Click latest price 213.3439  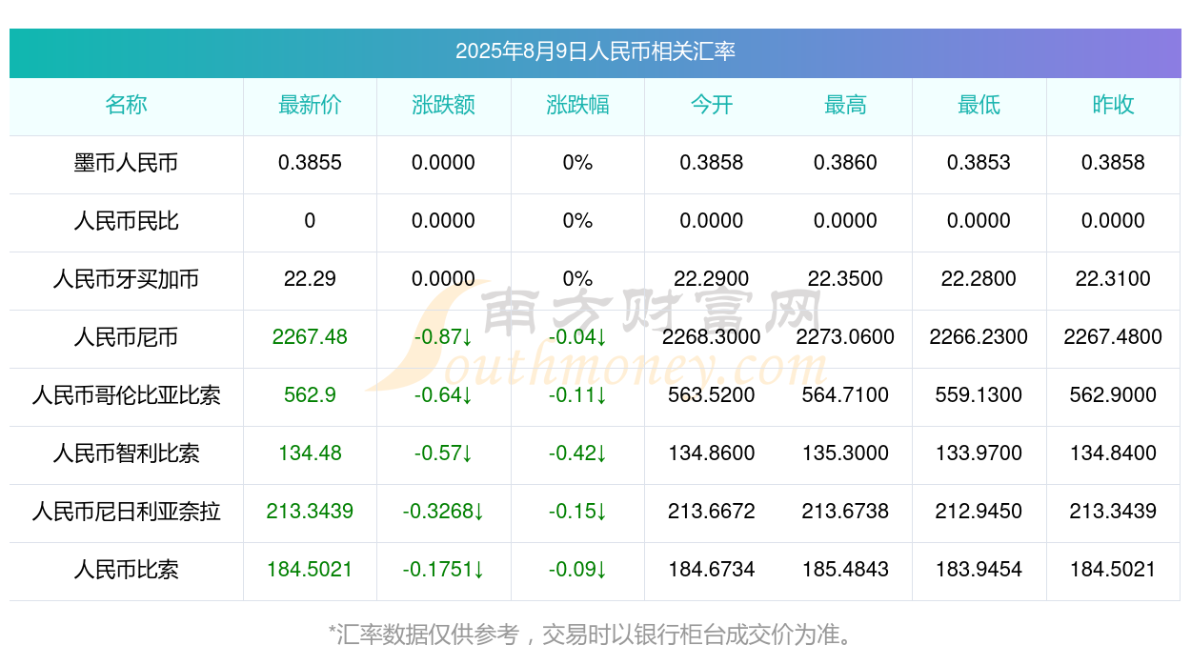click(310, 512)
